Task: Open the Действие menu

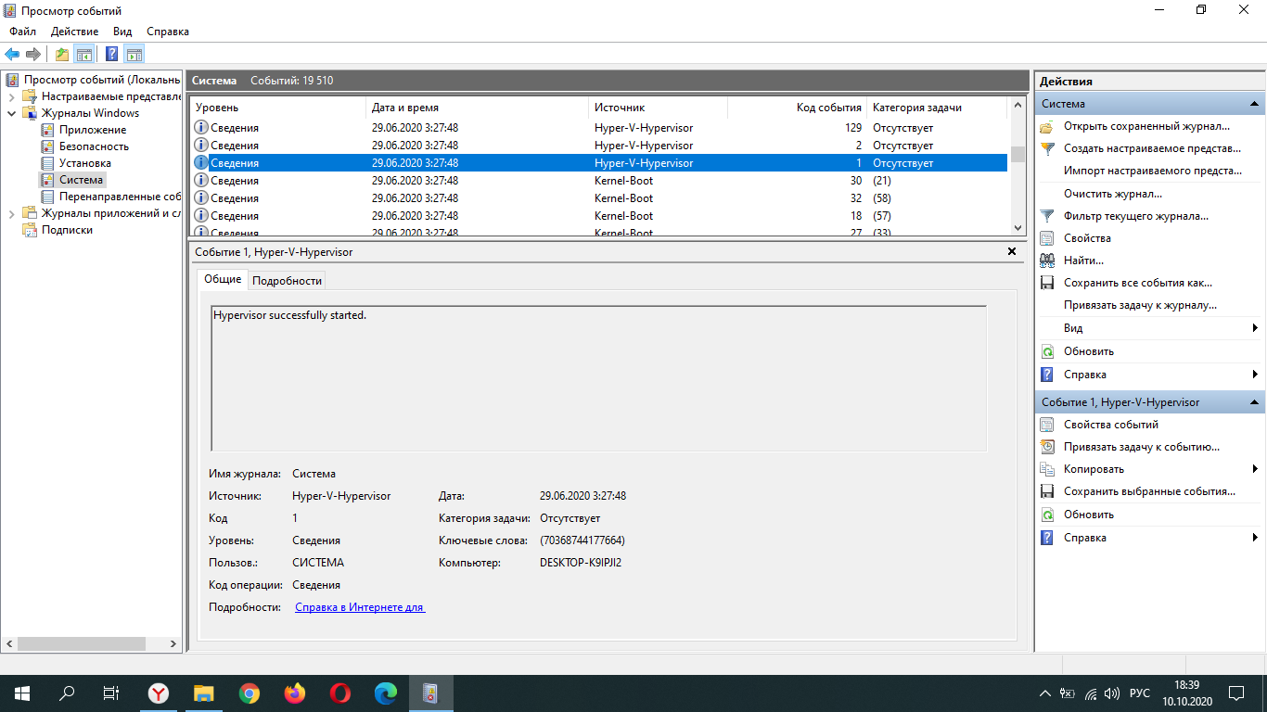Action: pyautogui.click(x=74, y=32)
